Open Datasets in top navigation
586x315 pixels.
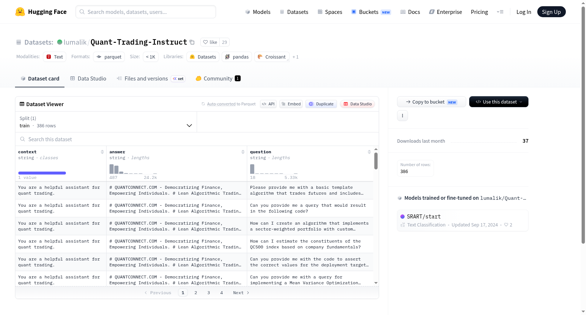tap(294, 12)
